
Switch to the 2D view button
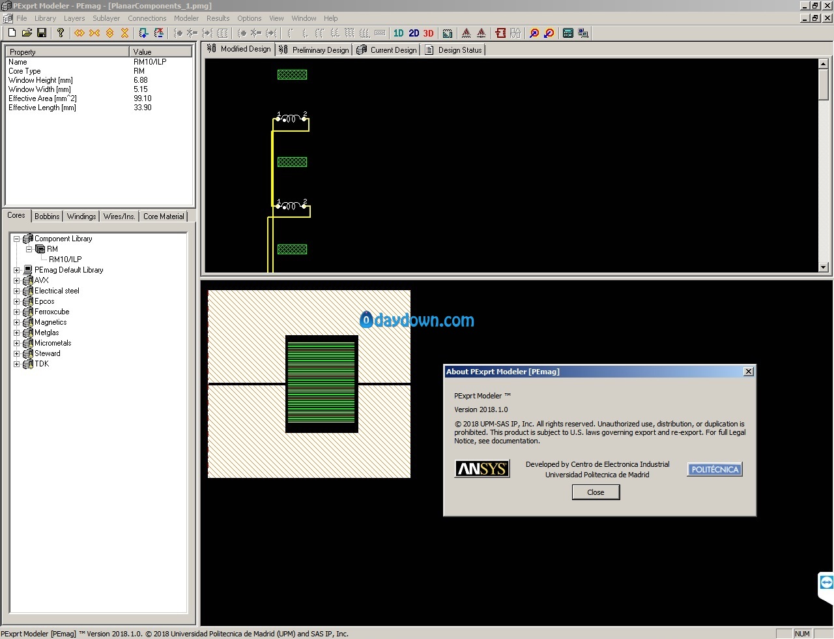click(414, 33)
